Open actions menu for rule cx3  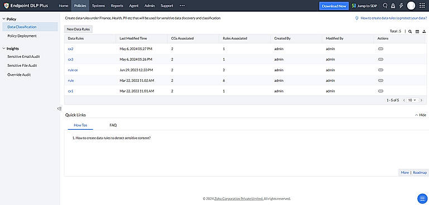click(380, 59)
